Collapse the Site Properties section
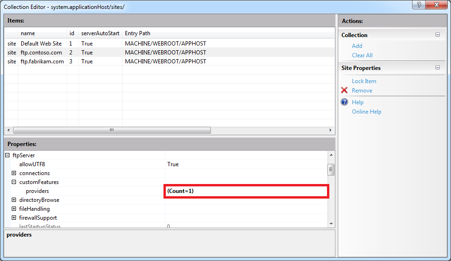The image size is (451, 261). [438, 68]
